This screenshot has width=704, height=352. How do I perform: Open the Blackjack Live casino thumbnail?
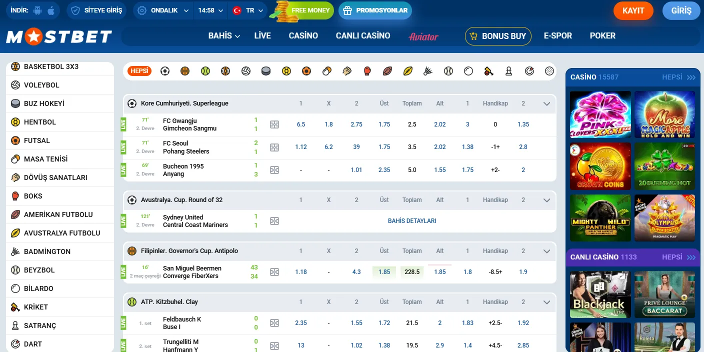(x=600, y=294)
